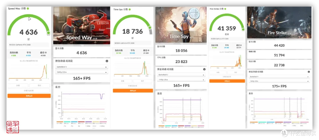The image size is (319, 140).
Task: Click the load (加载) button in Speed Way panel
Action: 18,86
